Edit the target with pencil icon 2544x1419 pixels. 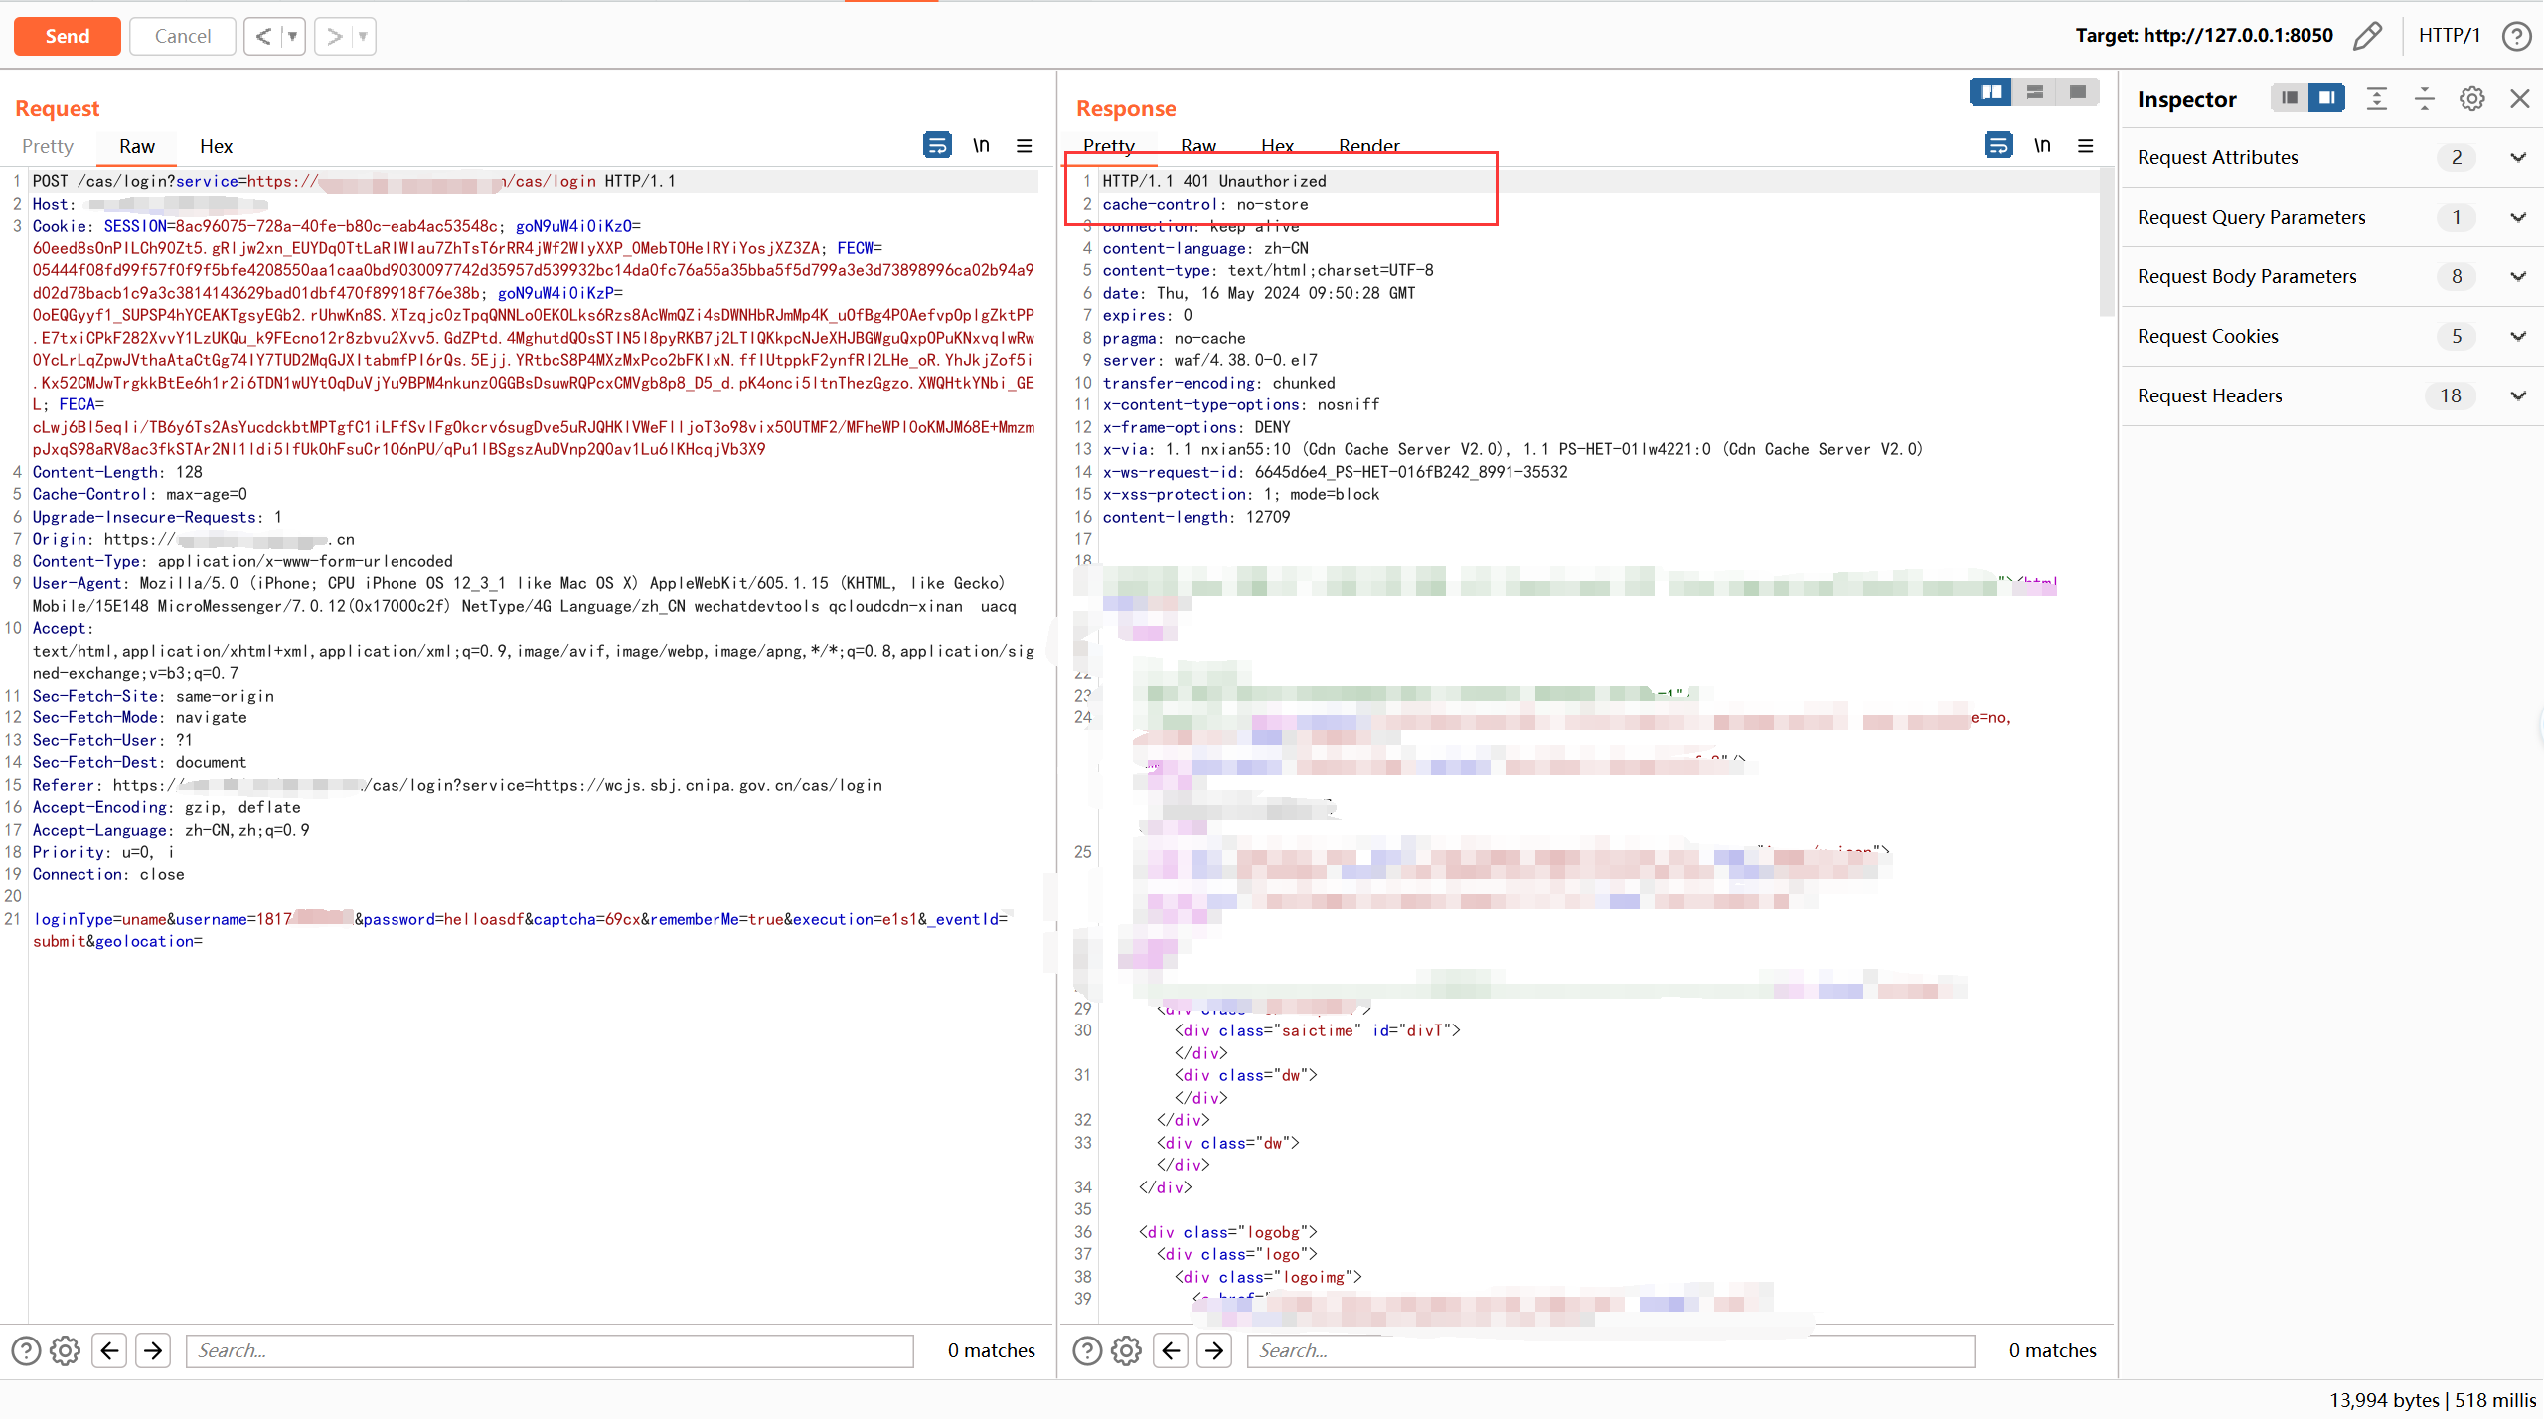[x=2367, y=36]
